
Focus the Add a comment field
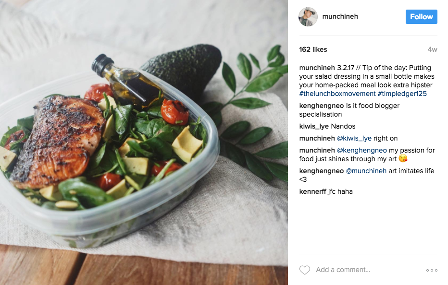point(369,270)
